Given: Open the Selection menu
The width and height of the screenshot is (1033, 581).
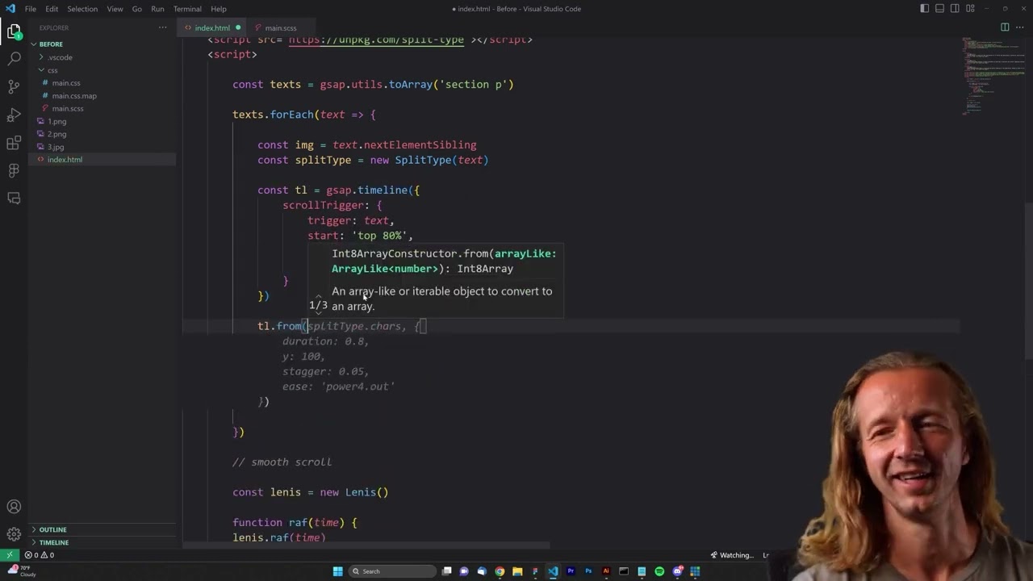Looking at the screenshot, I should tap(82, 9).
